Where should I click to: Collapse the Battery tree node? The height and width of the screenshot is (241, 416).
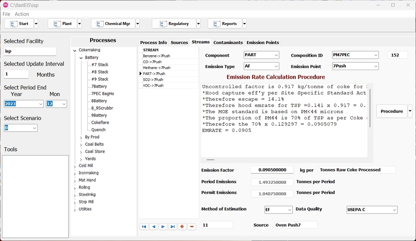(81, 58)
